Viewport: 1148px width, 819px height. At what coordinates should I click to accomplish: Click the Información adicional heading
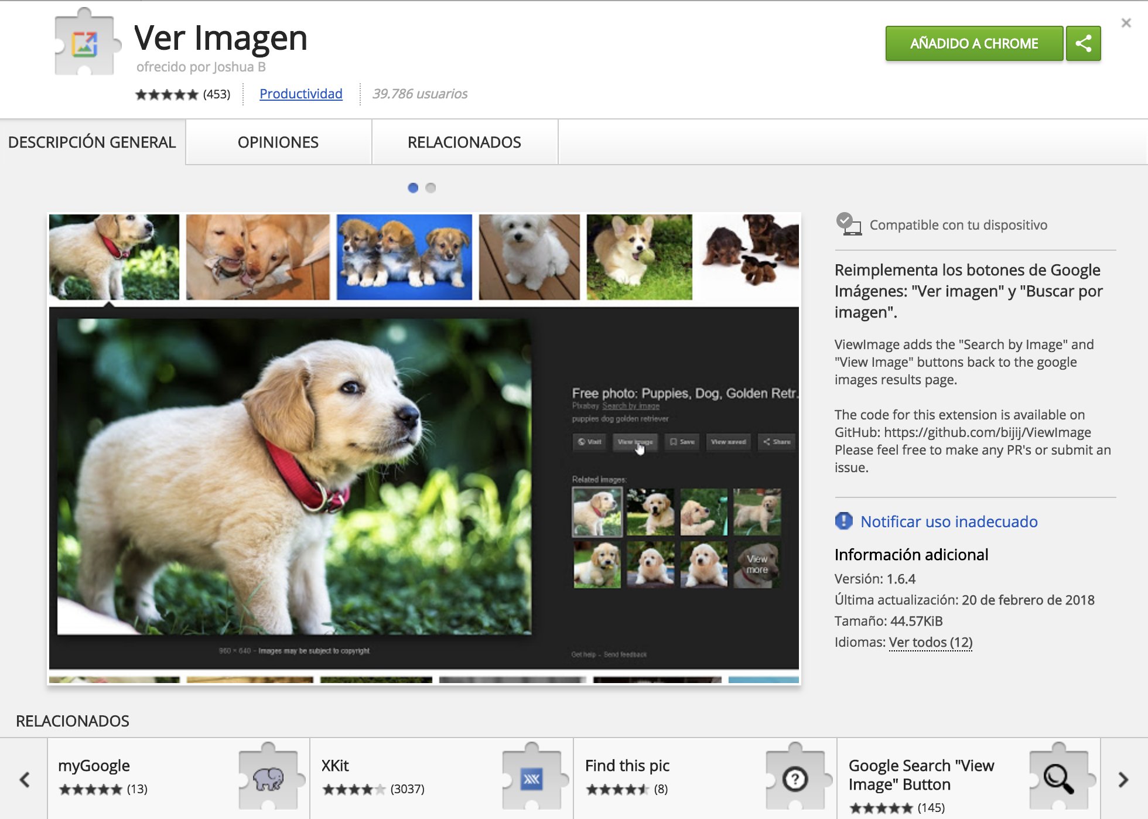click(911, 555)
